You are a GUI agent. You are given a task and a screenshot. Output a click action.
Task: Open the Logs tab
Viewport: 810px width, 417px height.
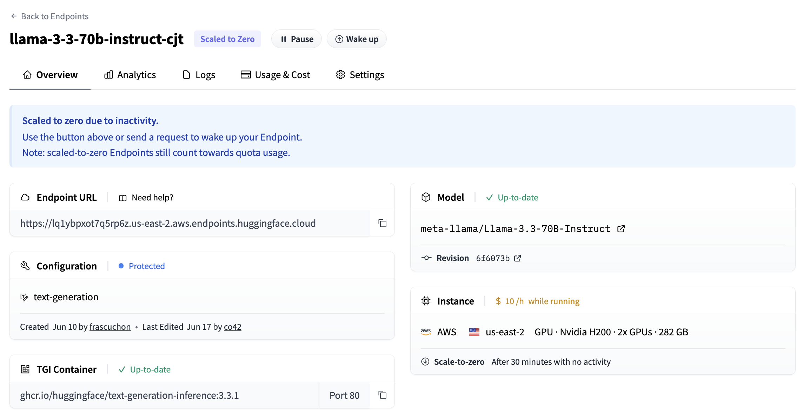(199, 75)
